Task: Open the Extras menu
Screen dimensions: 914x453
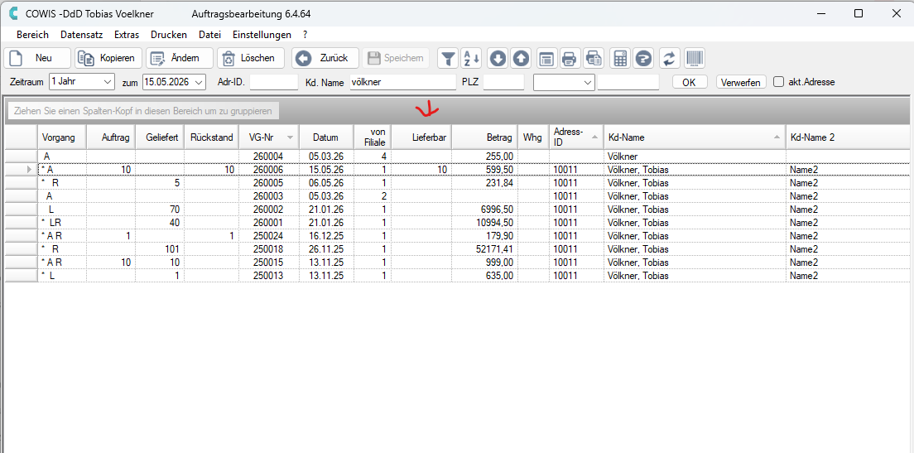Action: tap(127, 35)
